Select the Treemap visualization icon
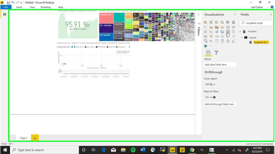Viewport: 275px width, 154px height. tap(228, 32)
